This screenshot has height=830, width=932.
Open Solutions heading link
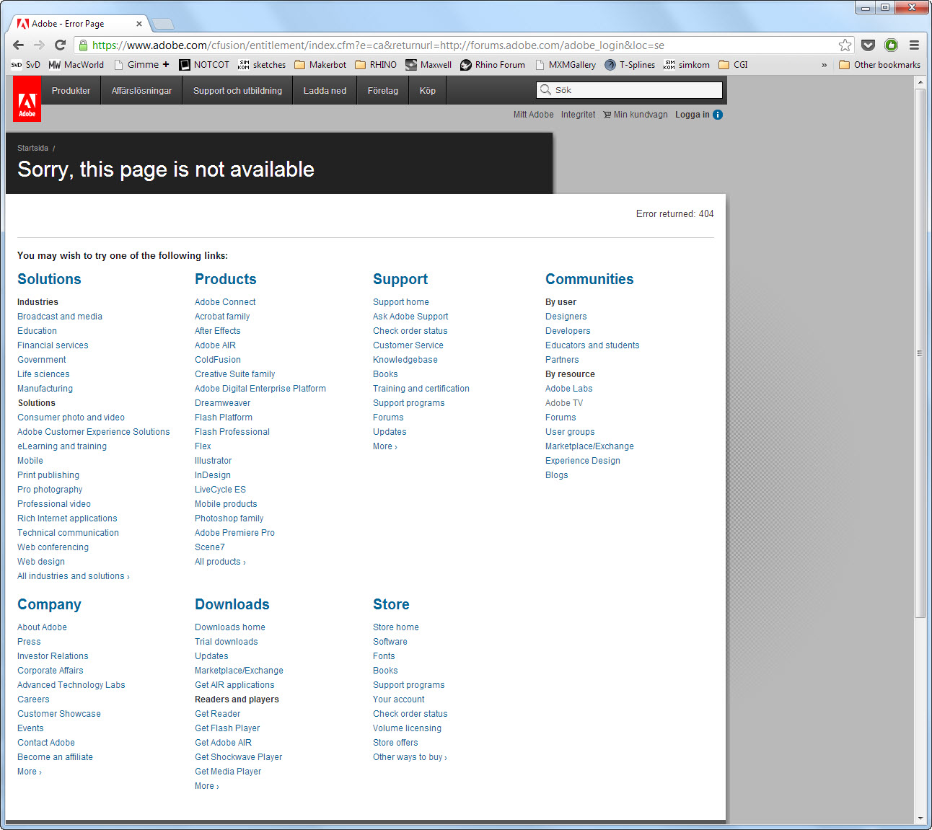click(x=49, y=279)
